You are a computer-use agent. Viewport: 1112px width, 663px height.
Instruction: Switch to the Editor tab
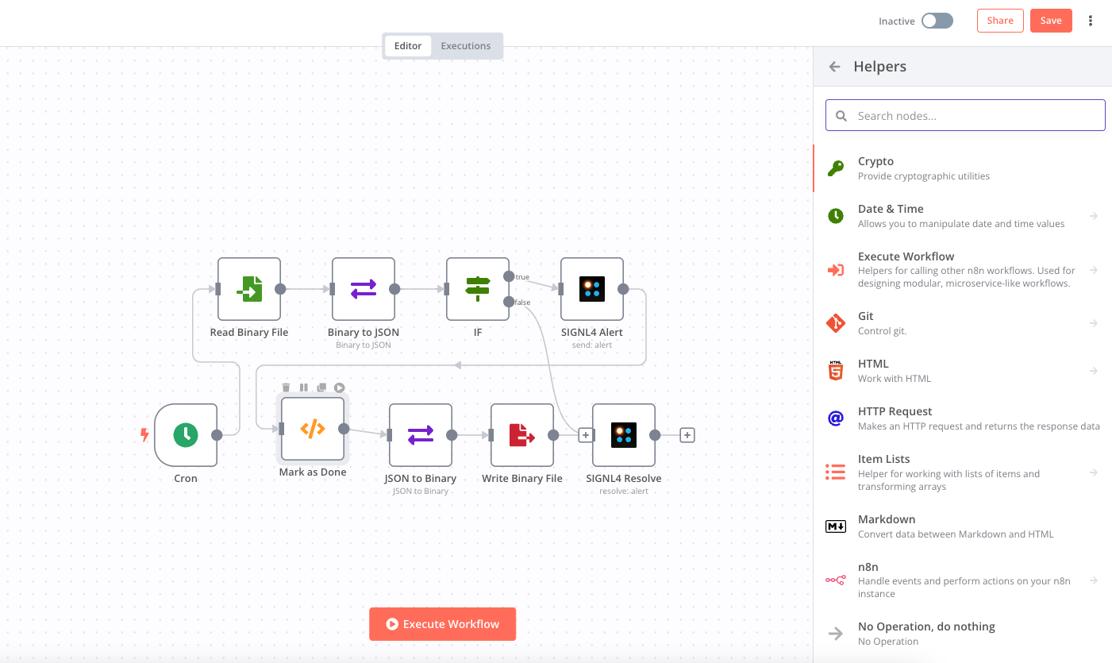click(x=408, y=46)
